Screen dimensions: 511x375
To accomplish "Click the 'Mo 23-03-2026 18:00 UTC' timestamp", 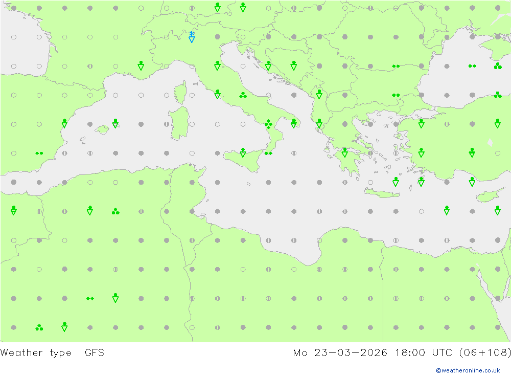I will (x=373, y=353).
